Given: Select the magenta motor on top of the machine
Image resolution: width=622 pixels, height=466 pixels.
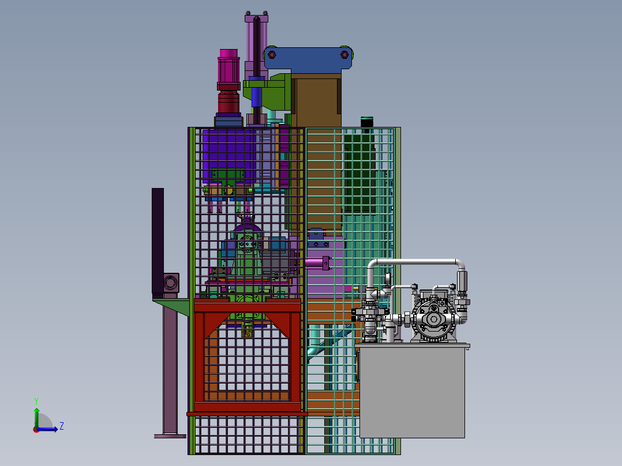Looking at the screenshot, I should pos(228,70).
